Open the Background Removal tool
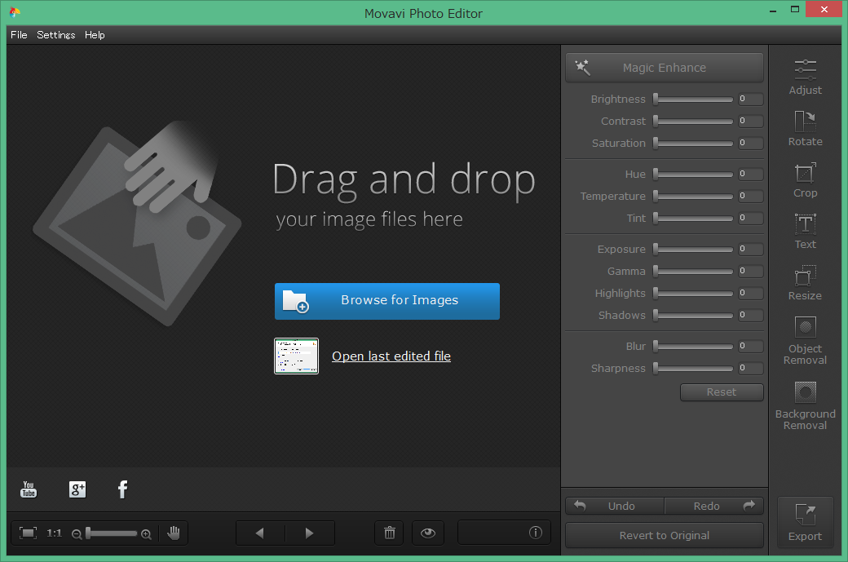Image resolution: width=848 pixels, height=562 pixels. tap(805, 405)
